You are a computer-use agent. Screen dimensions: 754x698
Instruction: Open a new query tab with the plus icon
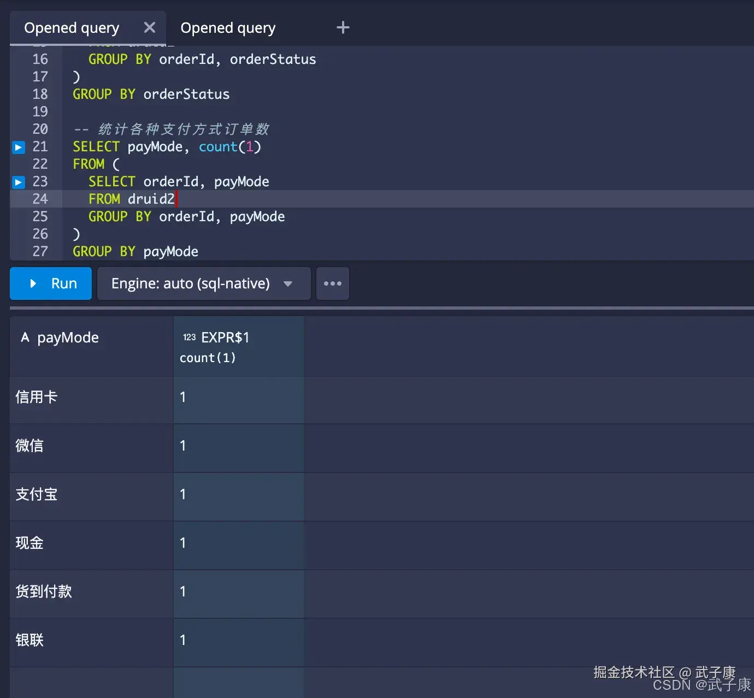343,27
